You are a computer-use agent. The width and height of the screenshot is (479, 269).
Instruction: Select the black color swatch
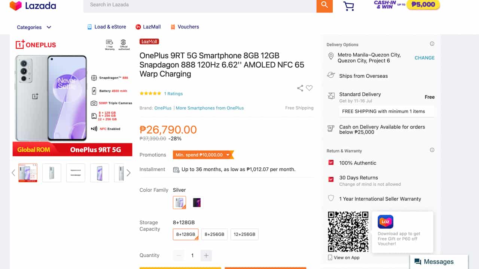(197, 202)
